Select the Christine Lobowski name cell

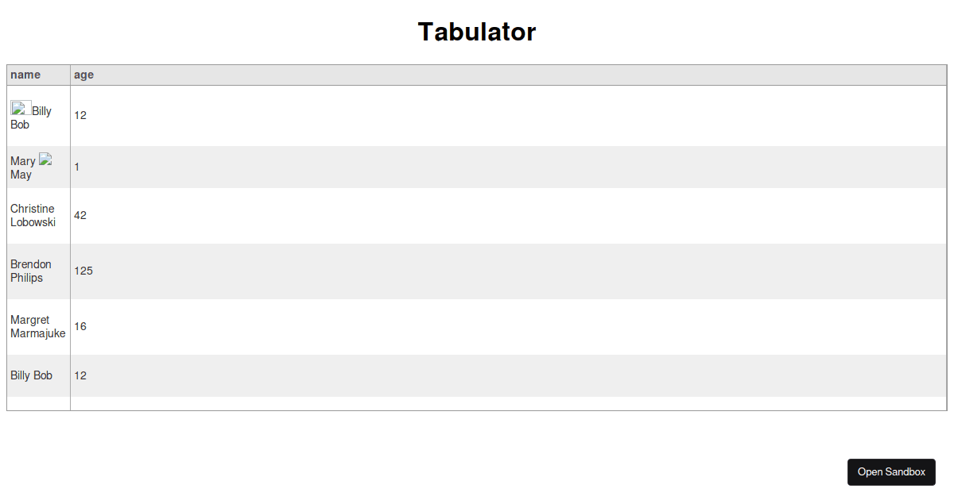[38, 216]
